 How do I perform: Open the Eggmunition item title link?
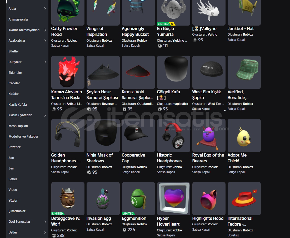coord(134,218)
